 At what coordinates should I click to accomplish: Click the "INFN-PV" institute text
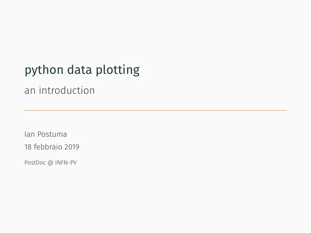(66, 163)
